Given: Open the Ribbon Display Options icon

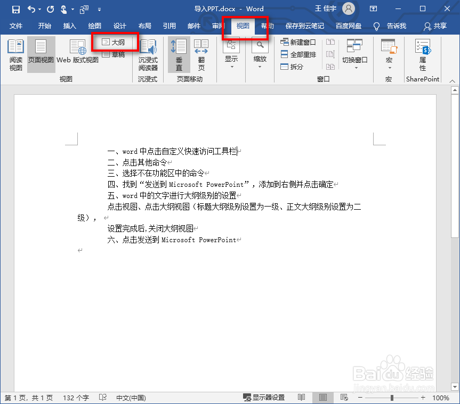Looking at the screenshot, I should pos(373,9).
